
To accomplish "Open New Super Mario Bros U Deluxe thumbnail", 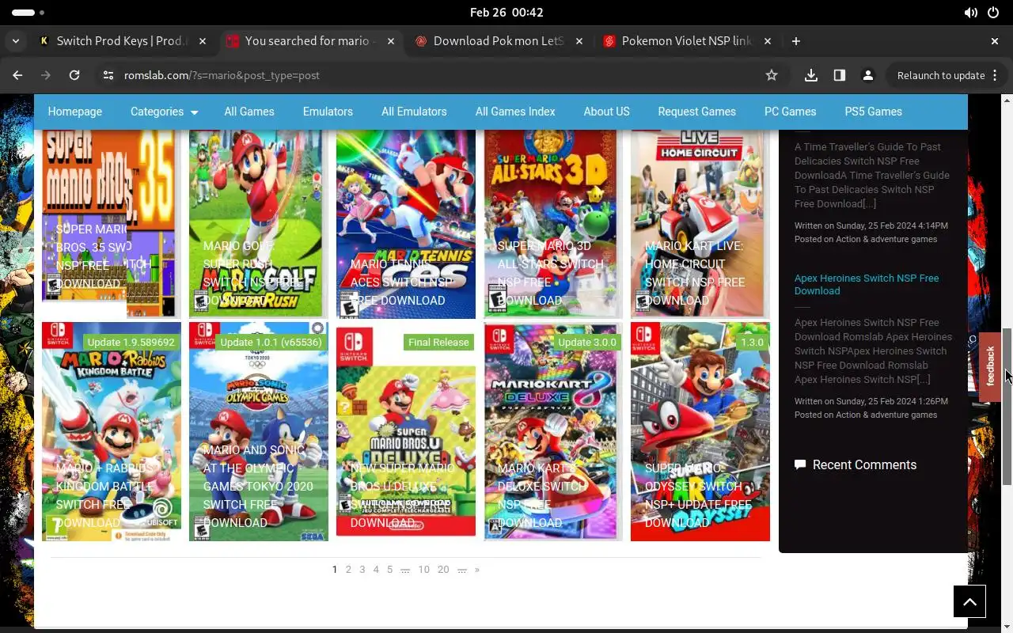I will (405, 431).
